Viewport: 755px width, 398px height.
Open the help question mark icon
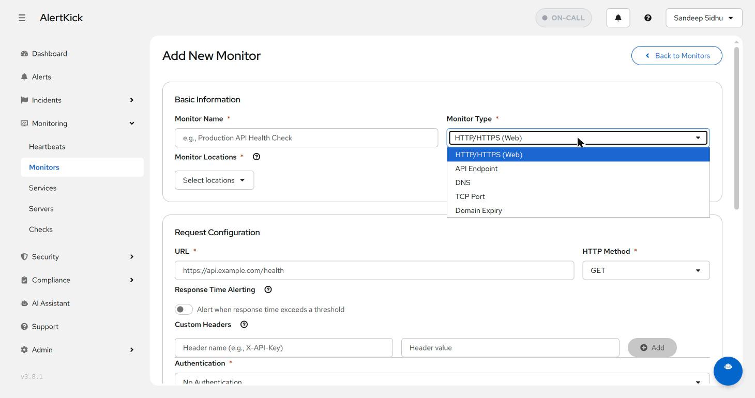point(648,18)
